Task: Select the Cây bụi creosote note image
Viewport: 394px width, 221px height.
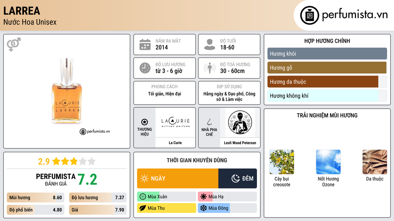Action: pyautogui.click(x=282, y=162)
